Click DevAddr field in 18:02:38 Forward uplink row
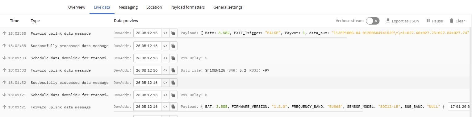The width and height of the screenshot is (472, 117). click(x=147, y=33)
